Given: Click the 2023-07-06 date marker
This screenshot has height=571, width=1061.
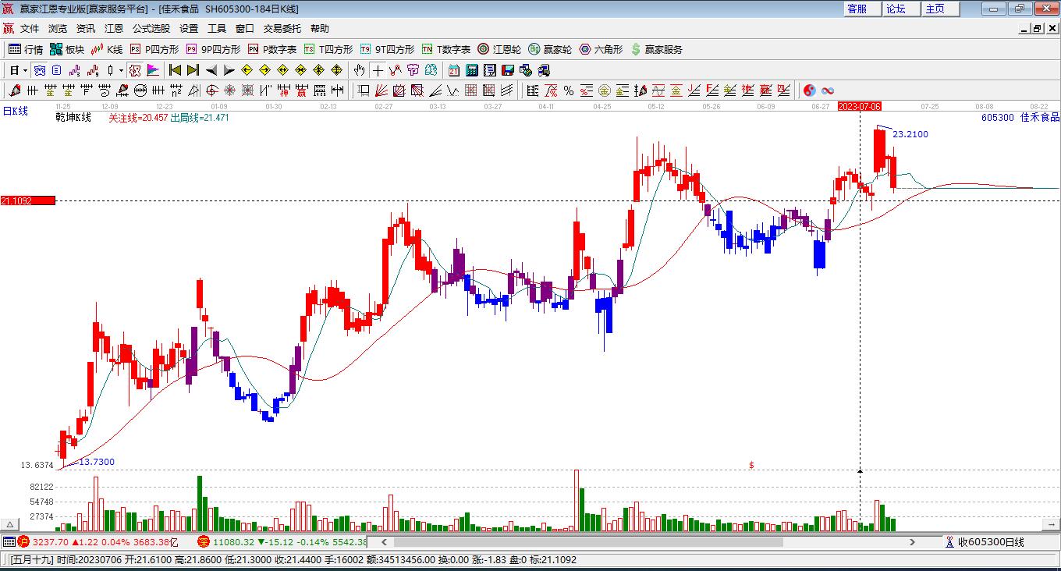Looking at the screenshot, I should [859, 106].
